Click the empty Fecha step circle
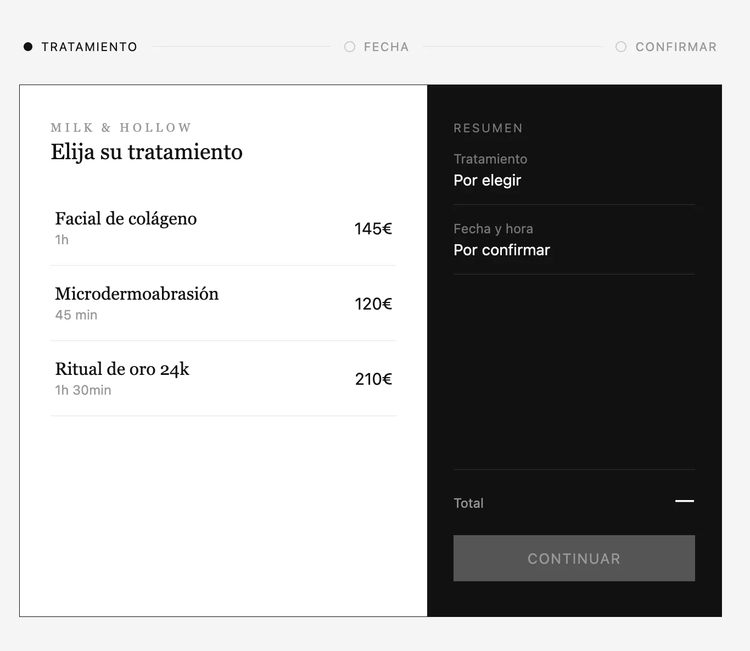The width and height of the screenshot is (750, 651). 350,47
